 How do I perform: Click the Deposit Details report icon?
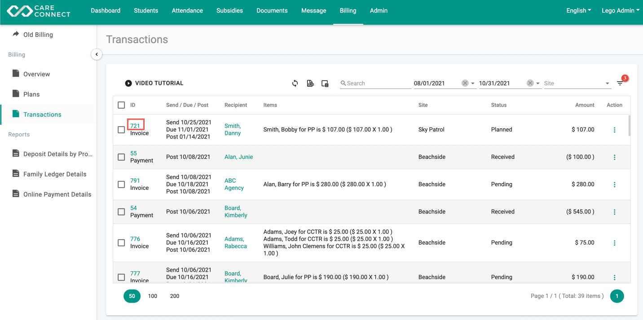pyautogui.click(x=16, y=153)
